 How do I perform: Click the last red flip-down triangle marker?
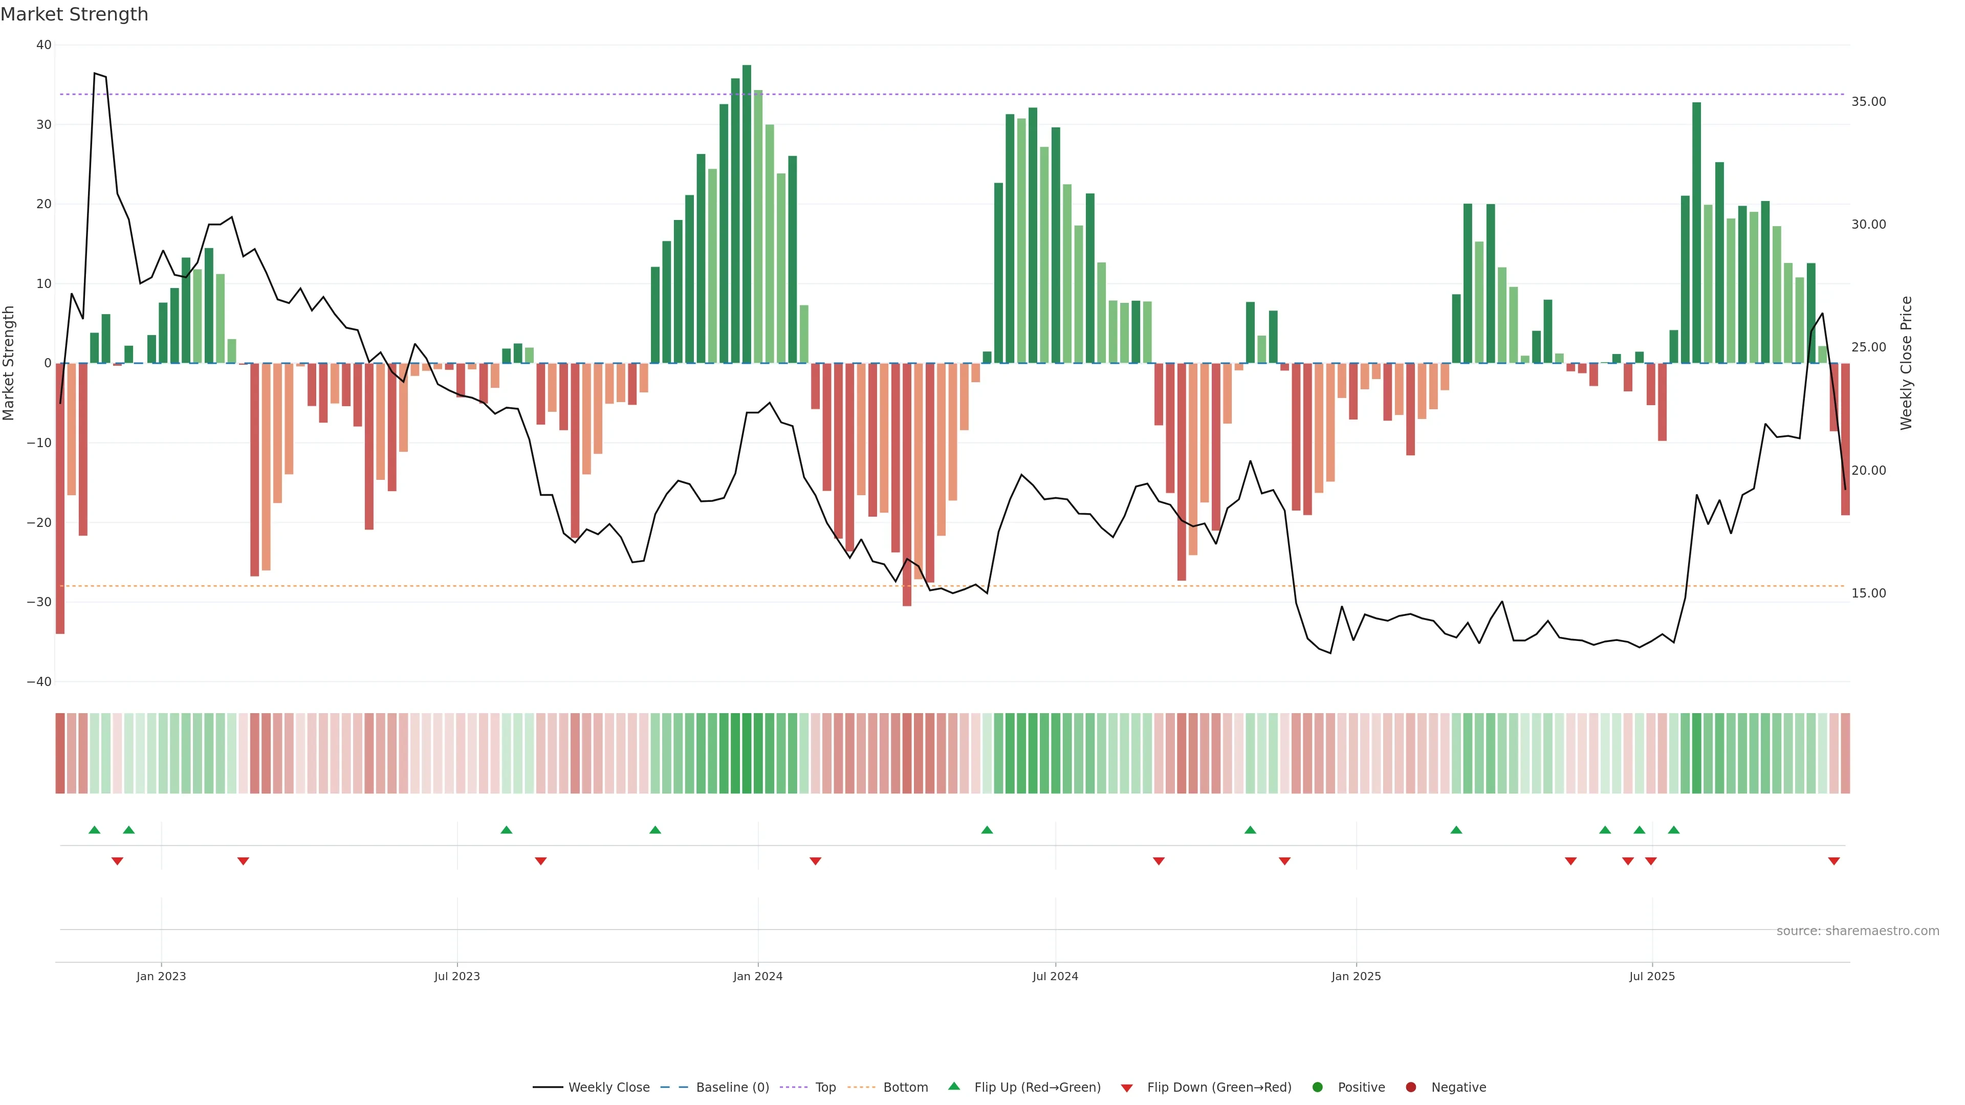click(1834, 861)
